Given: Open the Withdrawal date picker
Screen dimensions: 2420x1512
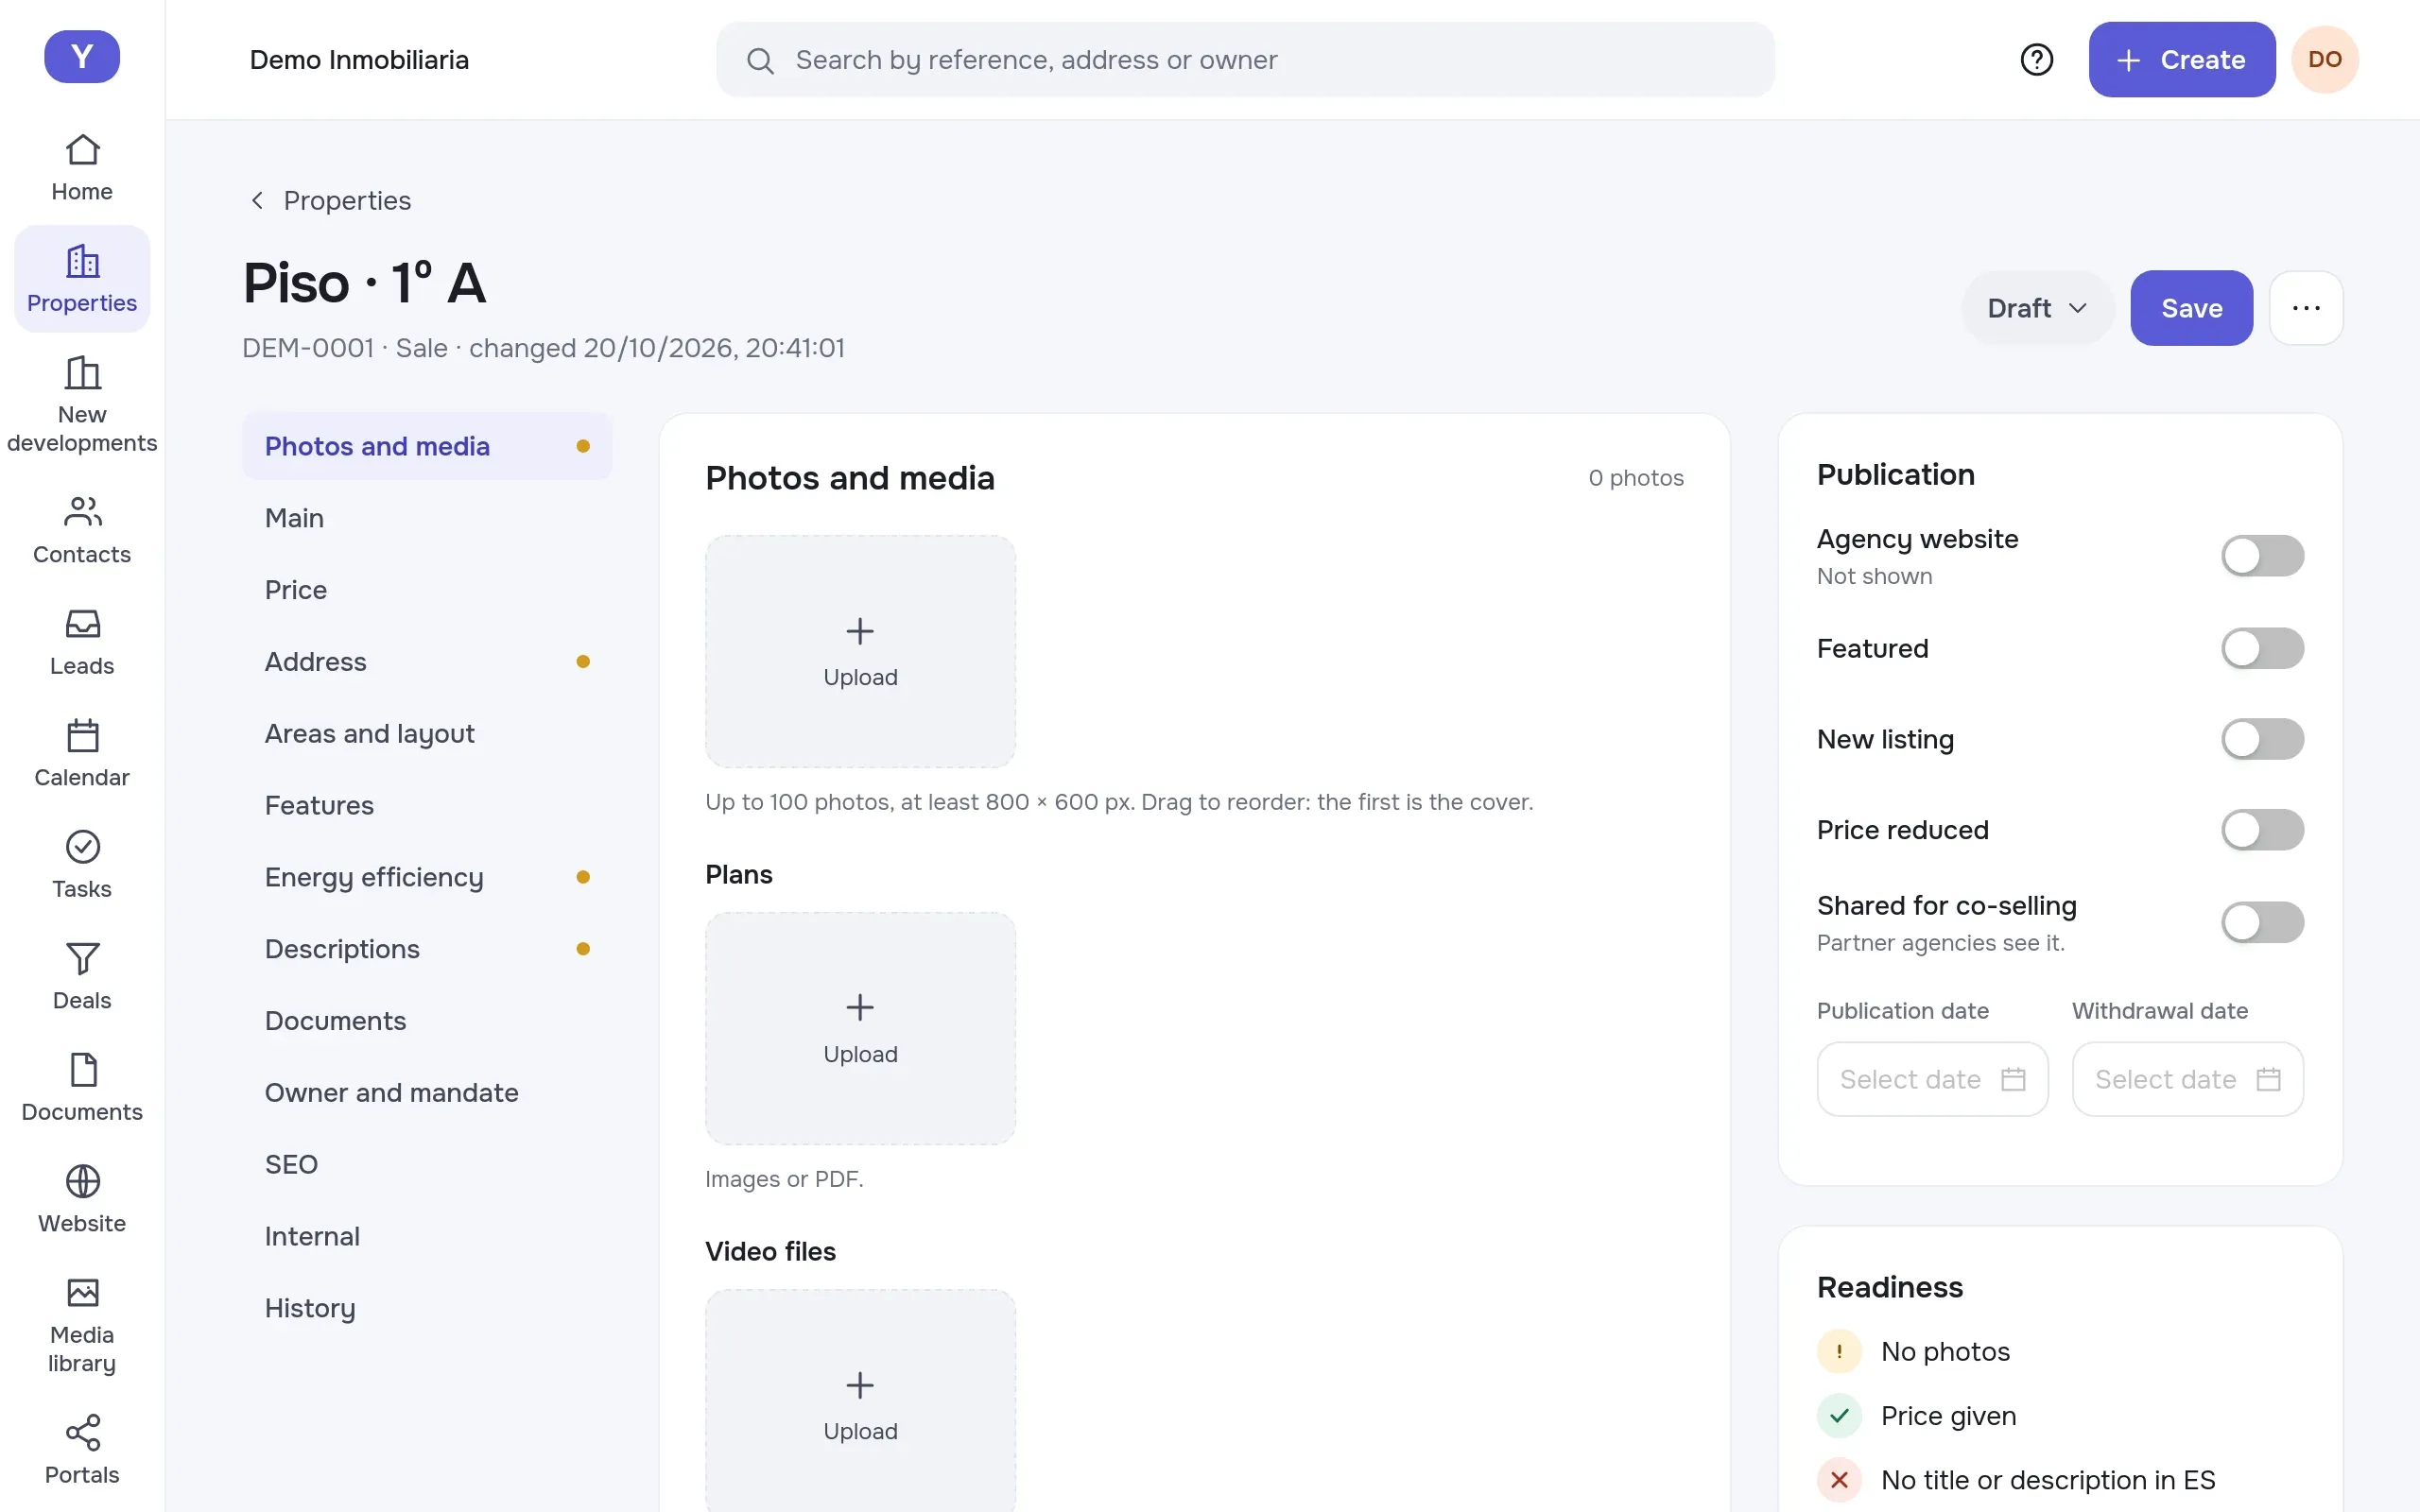Looking at the screenshot, I should [x=2187, y=1079].
